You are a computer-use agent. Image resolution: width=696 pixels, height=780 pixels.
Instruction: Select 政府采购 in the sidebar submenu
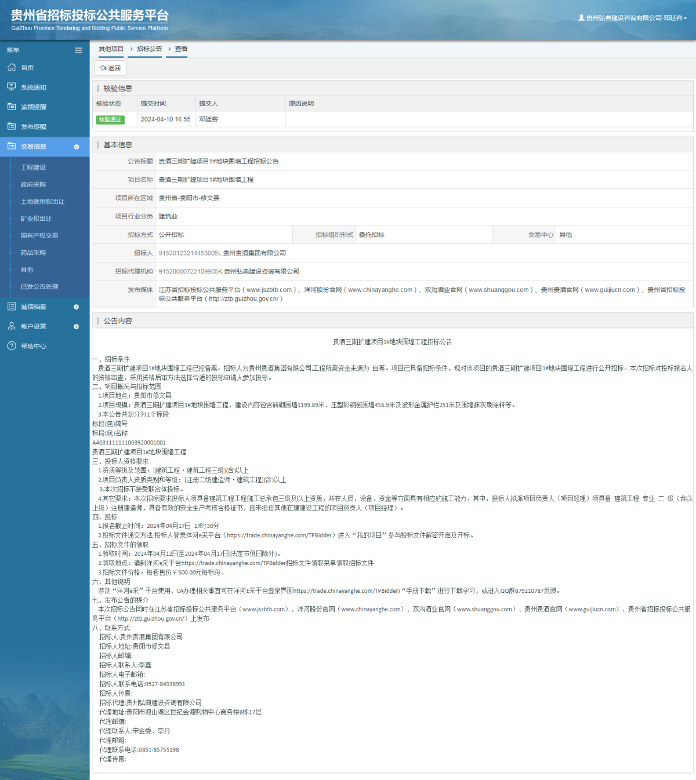[x=33, y=184]
